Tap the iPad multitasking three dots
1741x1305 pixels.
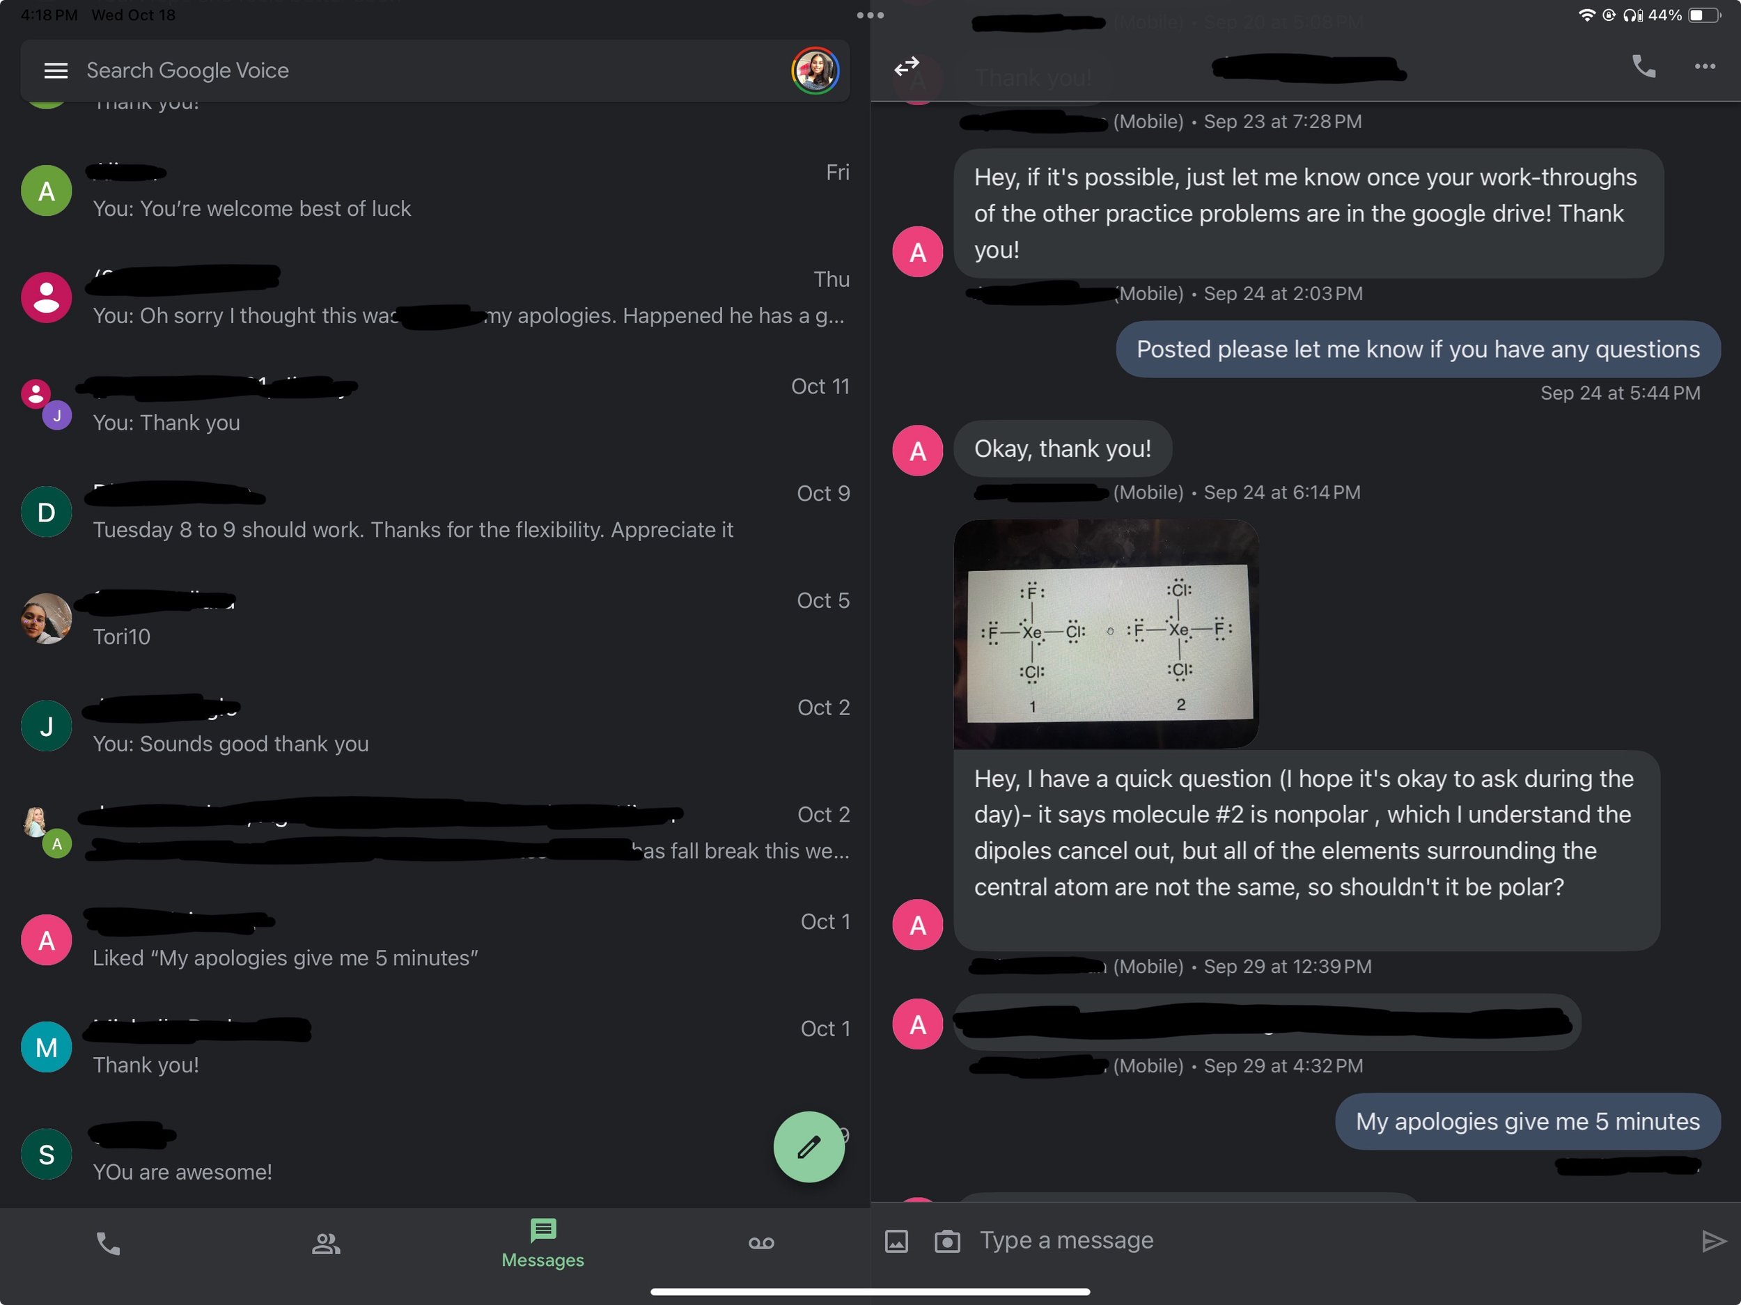point(870,15)
